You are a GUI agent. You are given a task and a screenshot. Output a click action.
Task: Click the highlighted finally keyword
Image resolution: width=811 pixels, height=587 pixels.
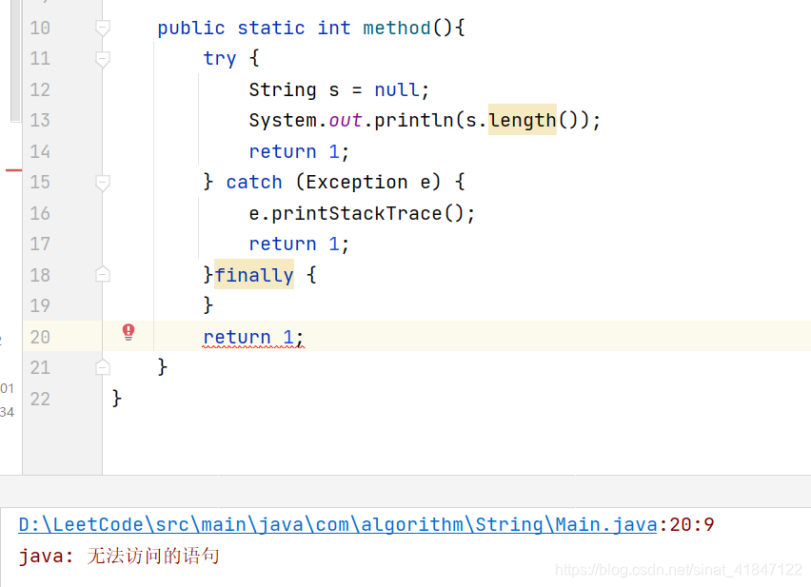(x=254, y=274)
